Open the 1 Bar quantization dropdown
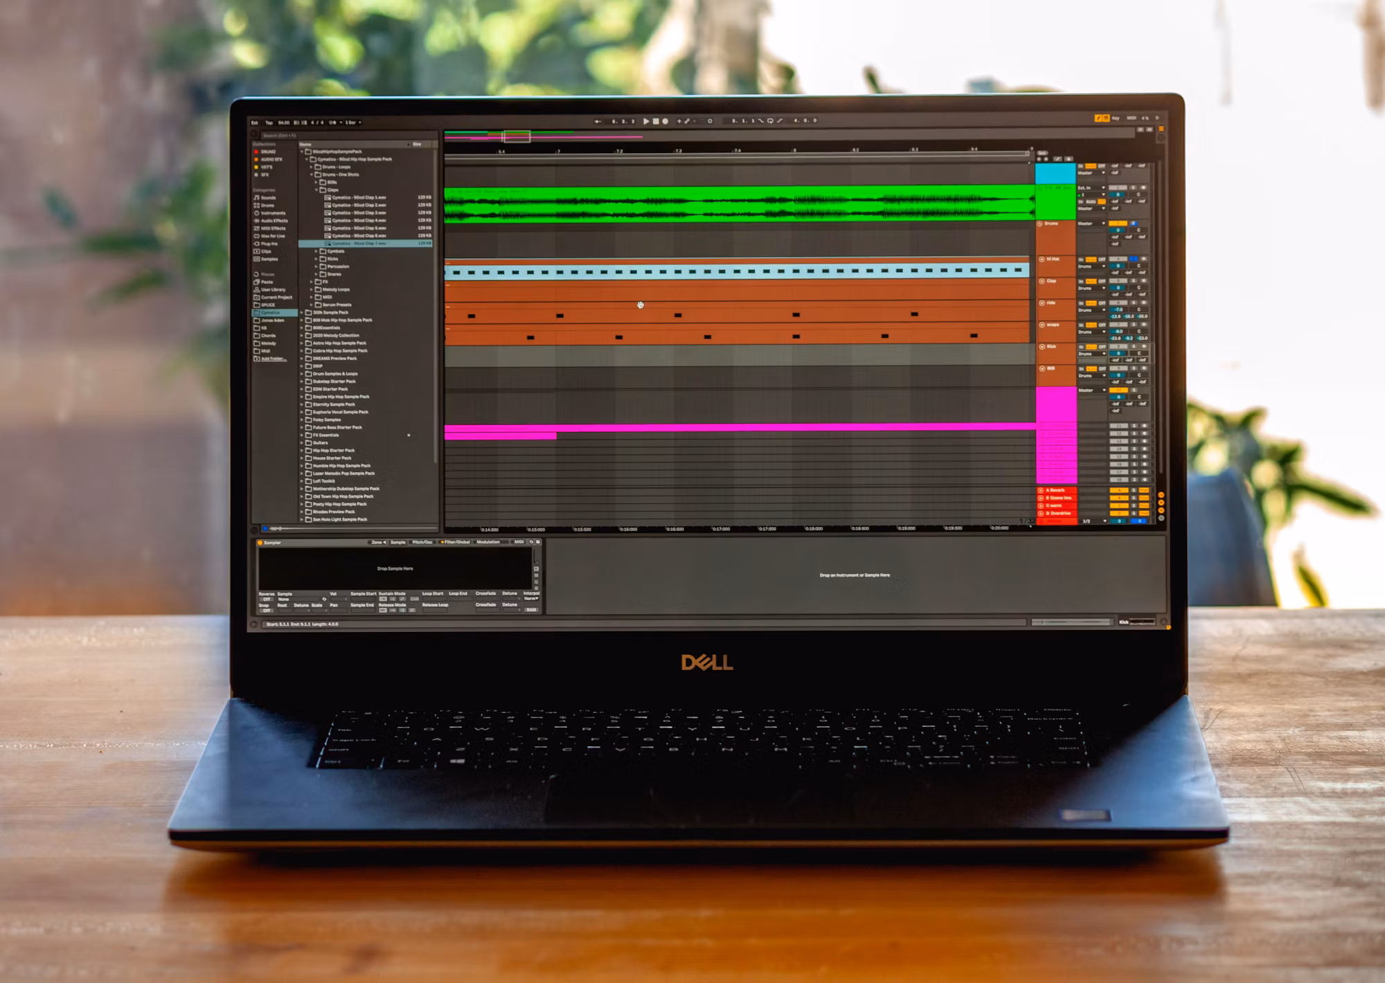 point(355,123)
